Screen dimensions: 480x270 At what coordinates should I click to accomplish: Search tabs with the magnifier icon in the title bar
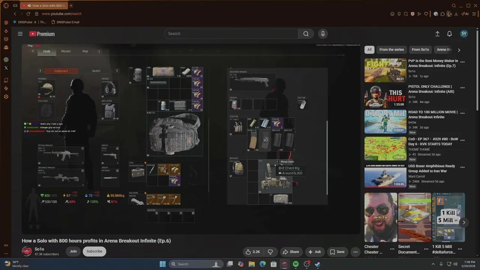[x=454, y=6]
